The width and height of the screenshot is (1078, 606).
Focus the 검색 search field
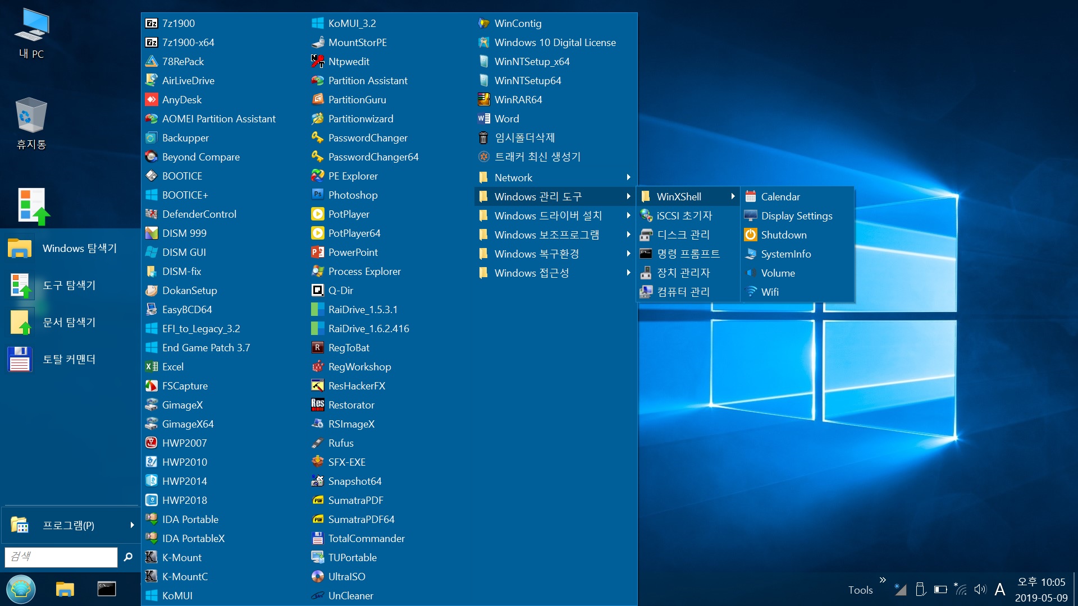point(61,557)
